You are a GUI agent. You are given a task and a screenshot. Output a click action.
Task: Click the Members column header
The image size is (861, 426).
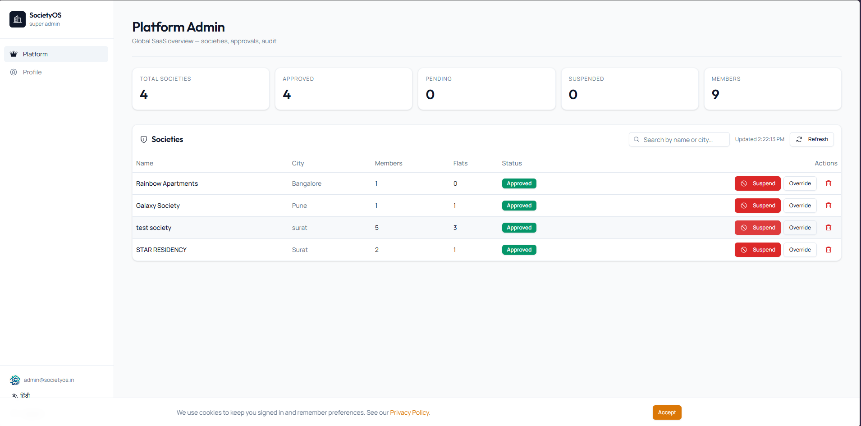pos(389,163)
